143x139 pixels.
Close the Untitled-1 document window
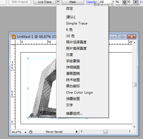pos(132,37)
